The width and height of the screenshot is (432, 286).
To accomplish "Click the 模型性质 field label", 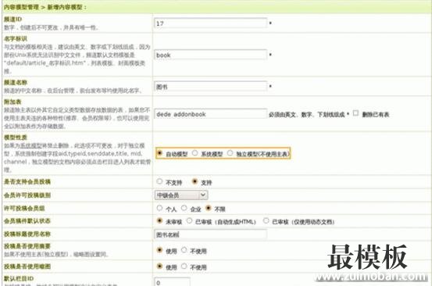I will pos(16,138).
